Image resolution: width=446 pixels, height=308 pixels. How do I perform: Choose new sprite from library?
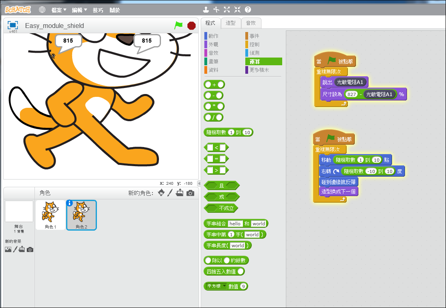pyautogui.click(x=161, y=192)
